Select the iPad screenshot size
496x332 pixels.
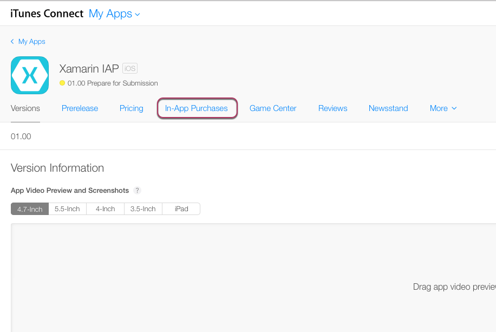[x=181, y=209]
